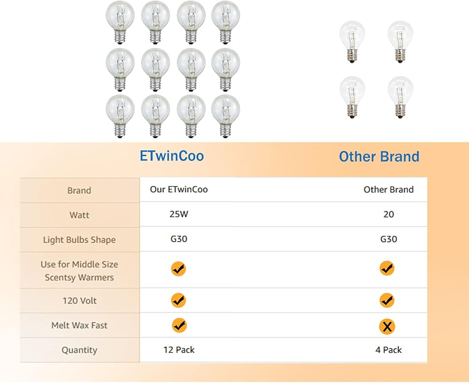
Task: Click the 12 Pack quantity value
Action: [x=179, y=350]
